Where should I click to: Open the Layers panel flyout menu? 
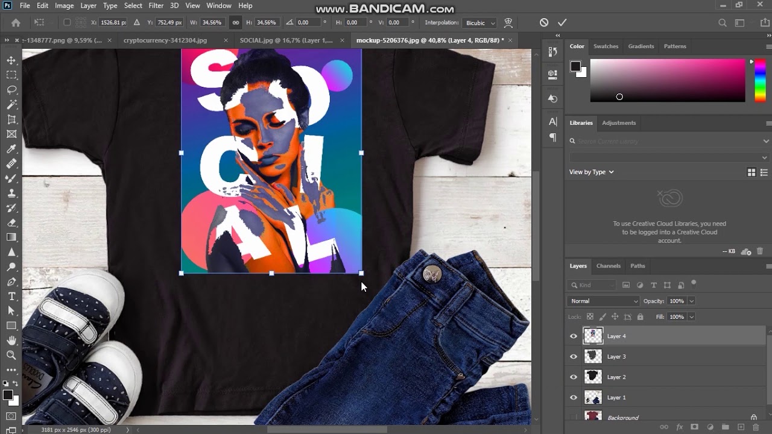[768, 266]
